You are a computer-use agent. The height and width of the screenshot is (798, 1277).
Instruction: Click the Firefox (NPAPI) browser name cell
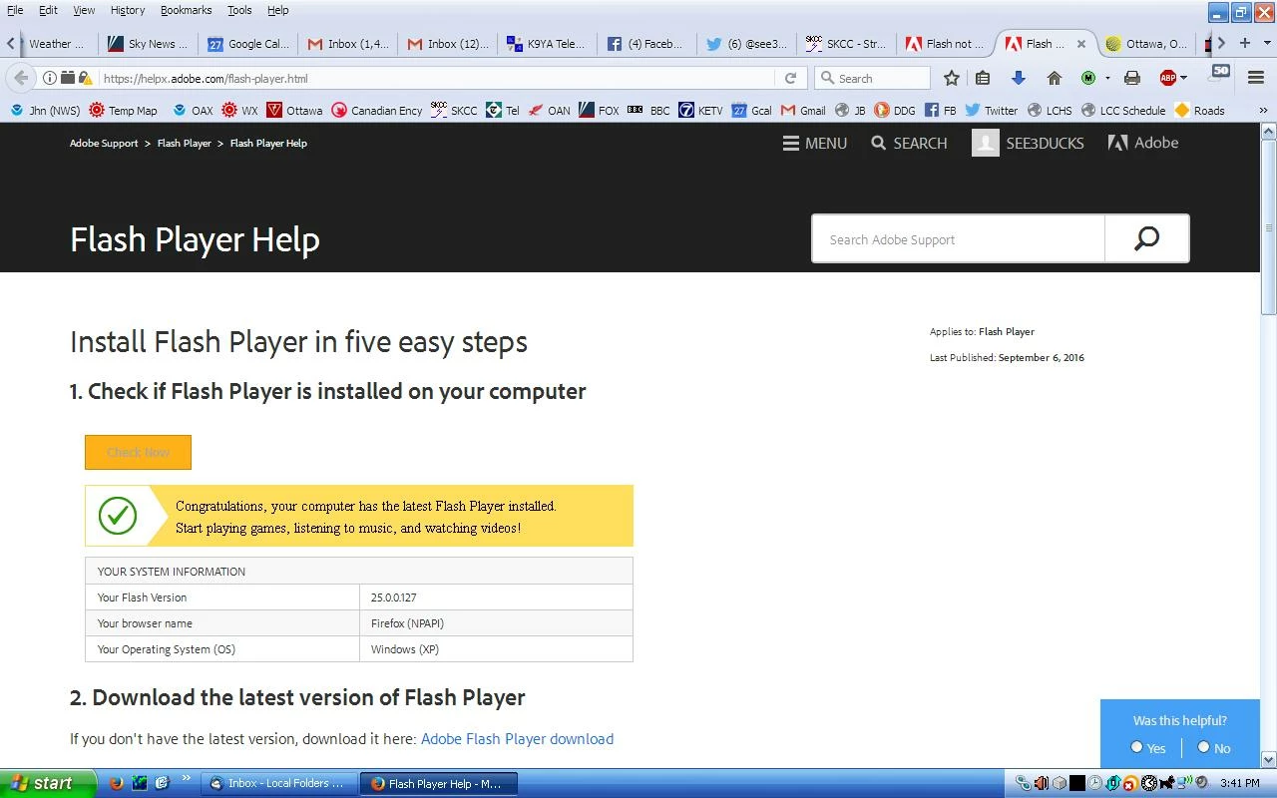(496, 623)
